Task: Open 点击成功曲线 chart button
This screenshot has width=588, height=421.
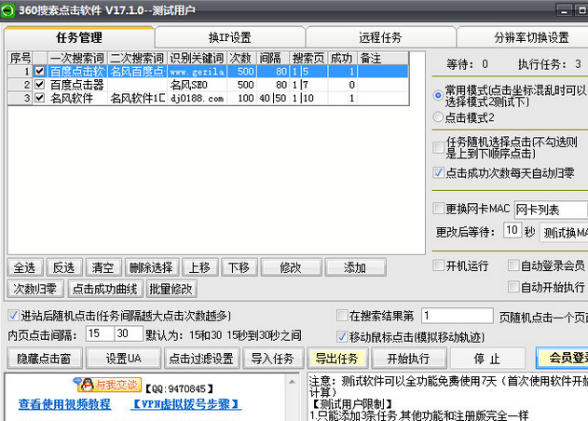Action: coord(104,289)
